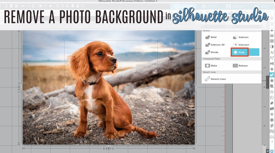275x153 pixels.
Task: Open the outlined star panel icon
Action: tap(272, 97)
